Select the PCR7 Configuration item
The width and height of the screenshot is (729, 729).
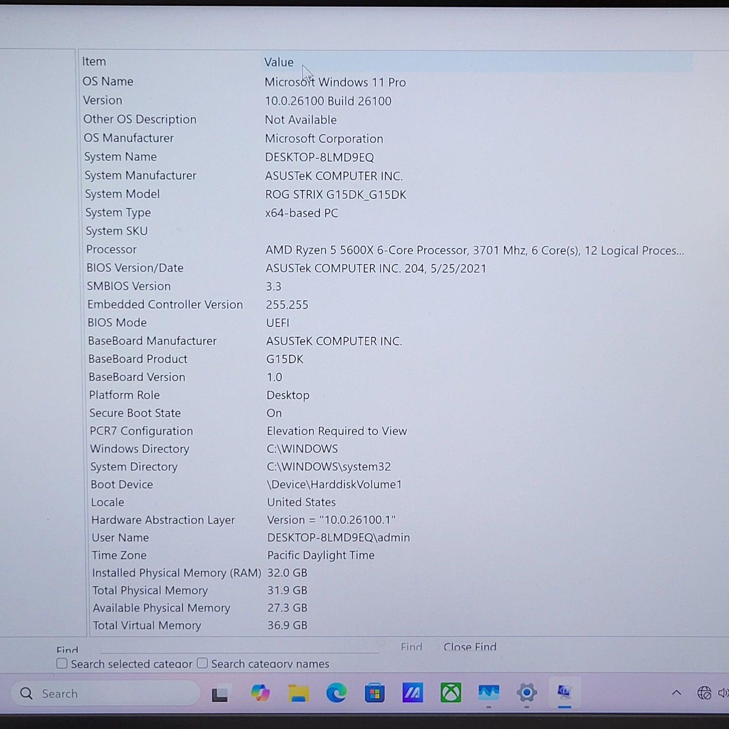click(x=141, y=431)
